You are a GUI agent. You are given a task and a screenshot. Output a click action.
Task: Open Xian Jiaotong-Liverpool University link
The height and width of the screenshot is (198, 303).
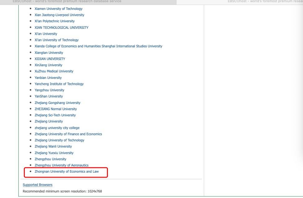click(x=59, y=15)
